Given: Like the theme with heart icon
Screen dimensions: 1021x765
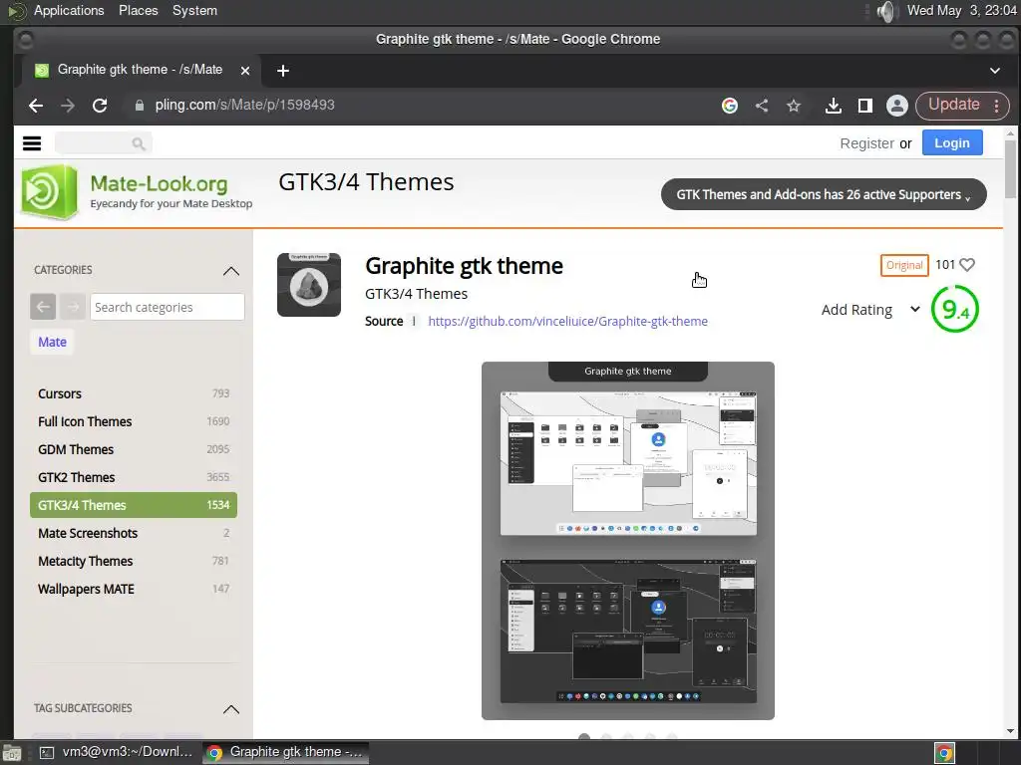Looking at the screenshot, I should (967, 265).
